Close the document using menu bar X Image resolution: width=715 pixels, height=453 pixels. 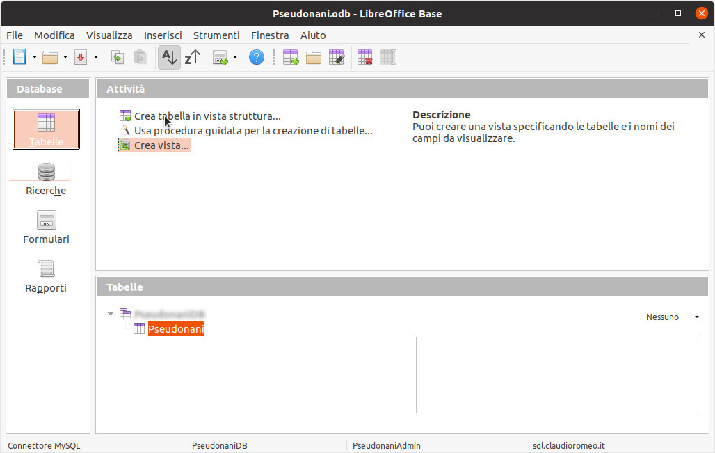(702, 35)
